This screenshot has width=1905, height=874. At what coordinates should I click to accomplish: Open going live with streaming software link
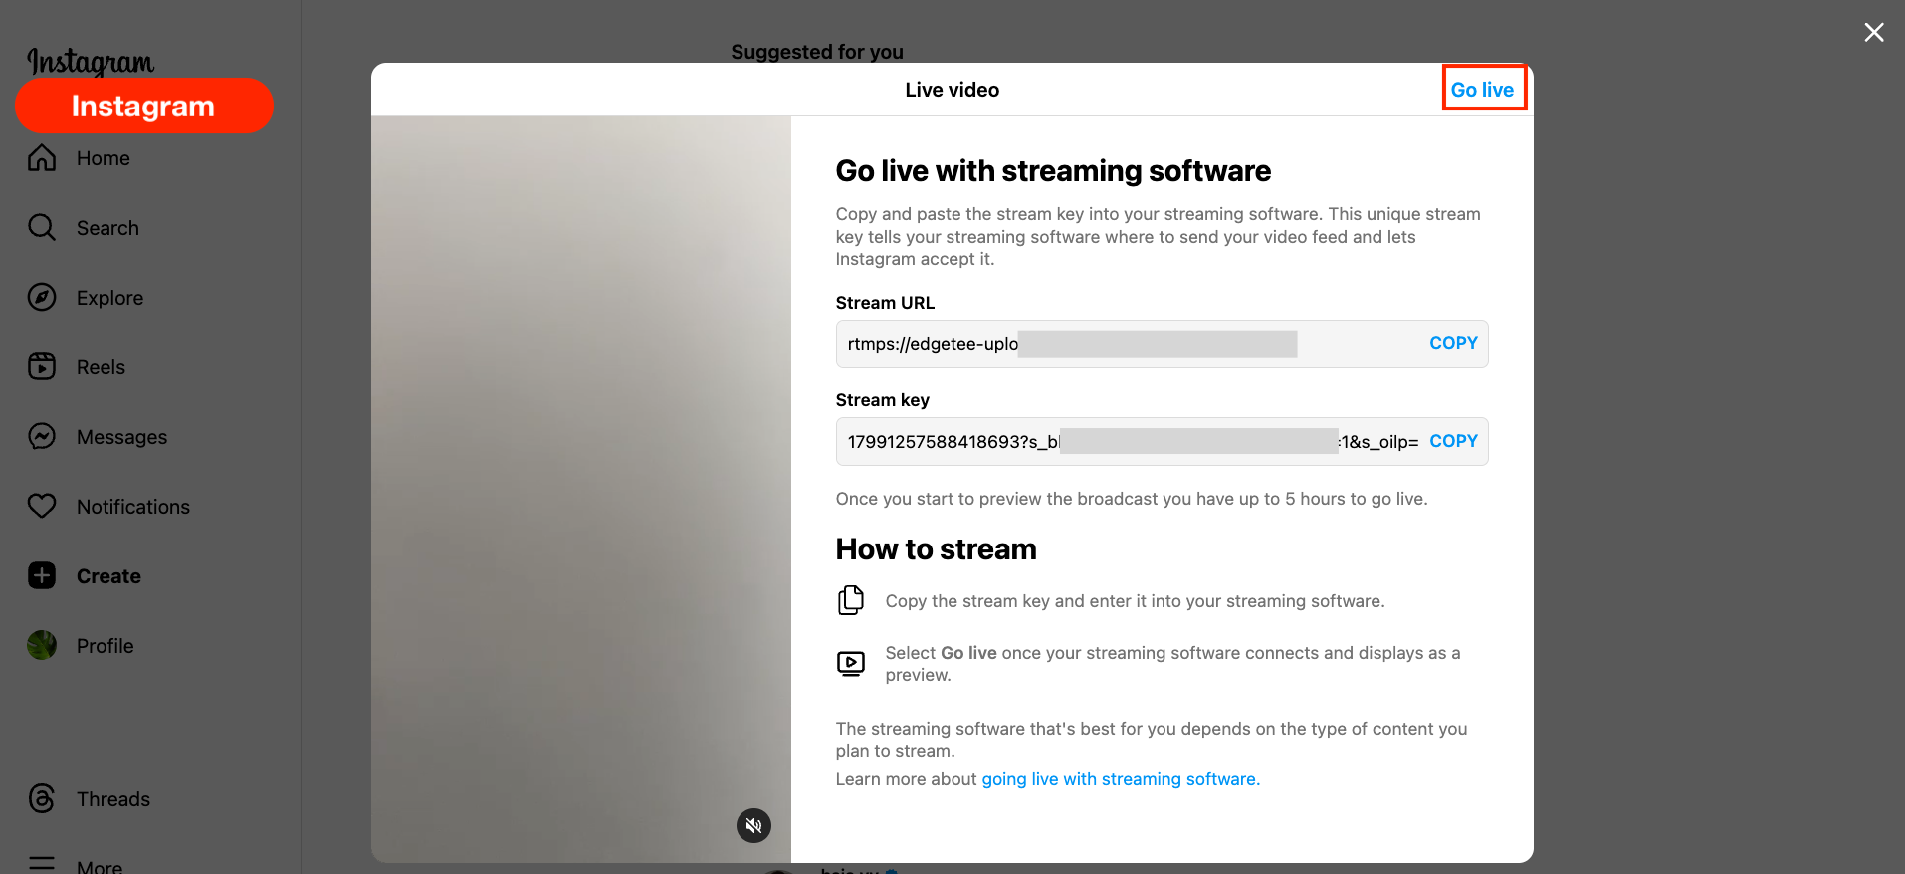pos(1121,779)
